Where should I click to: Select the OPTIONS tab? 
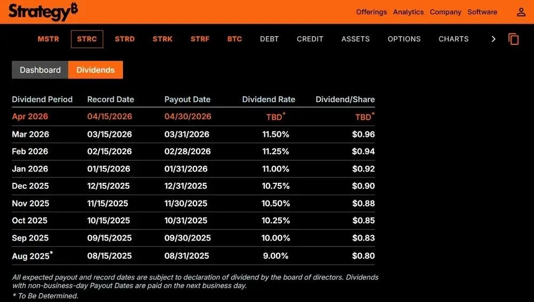coord(404,39)
